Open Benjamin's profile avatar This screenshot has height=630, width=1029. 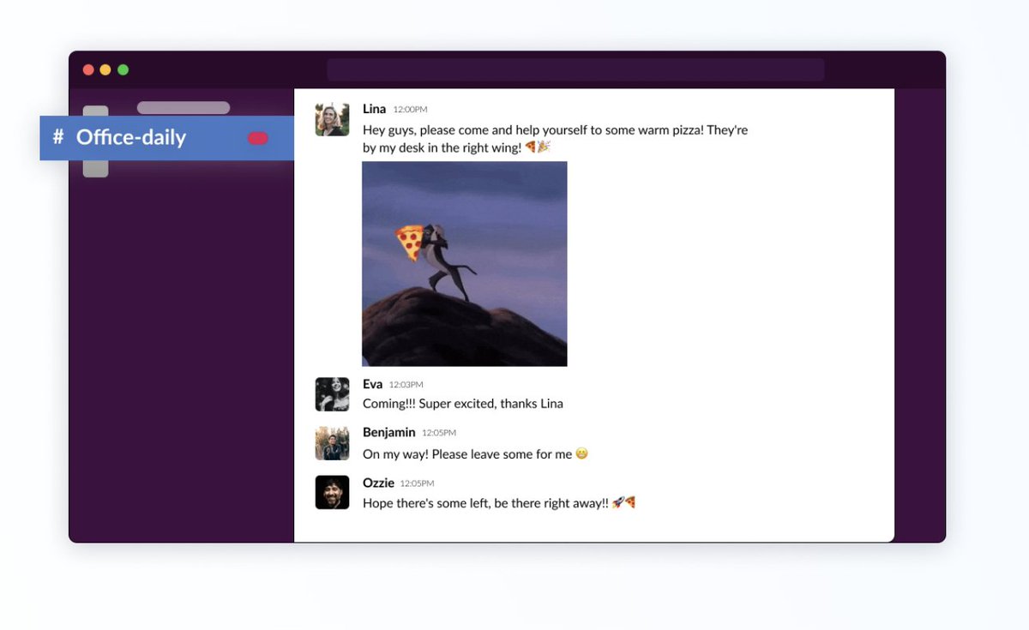tap(332, 443)
